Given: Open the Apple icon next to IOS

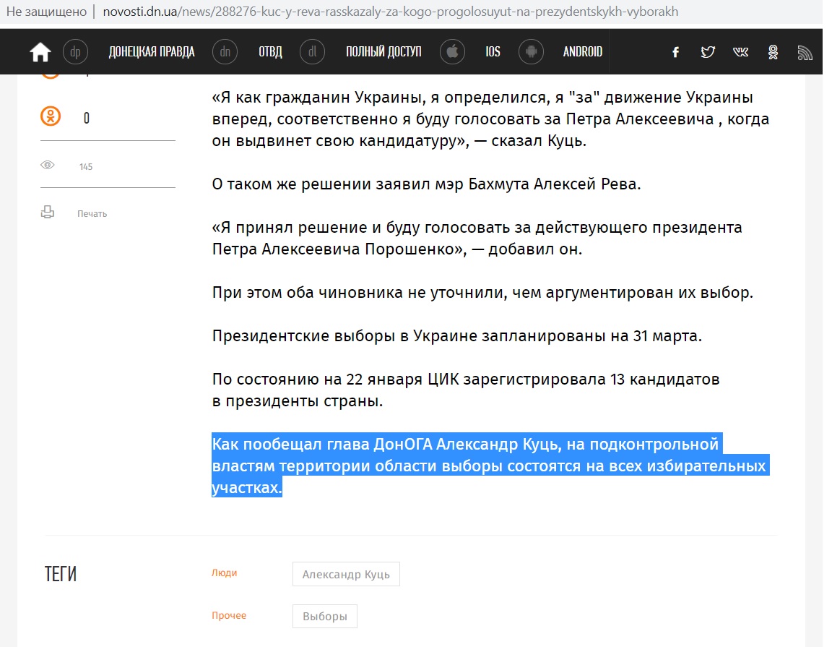Looking at the screenshot, I should [x=452, y=51].
